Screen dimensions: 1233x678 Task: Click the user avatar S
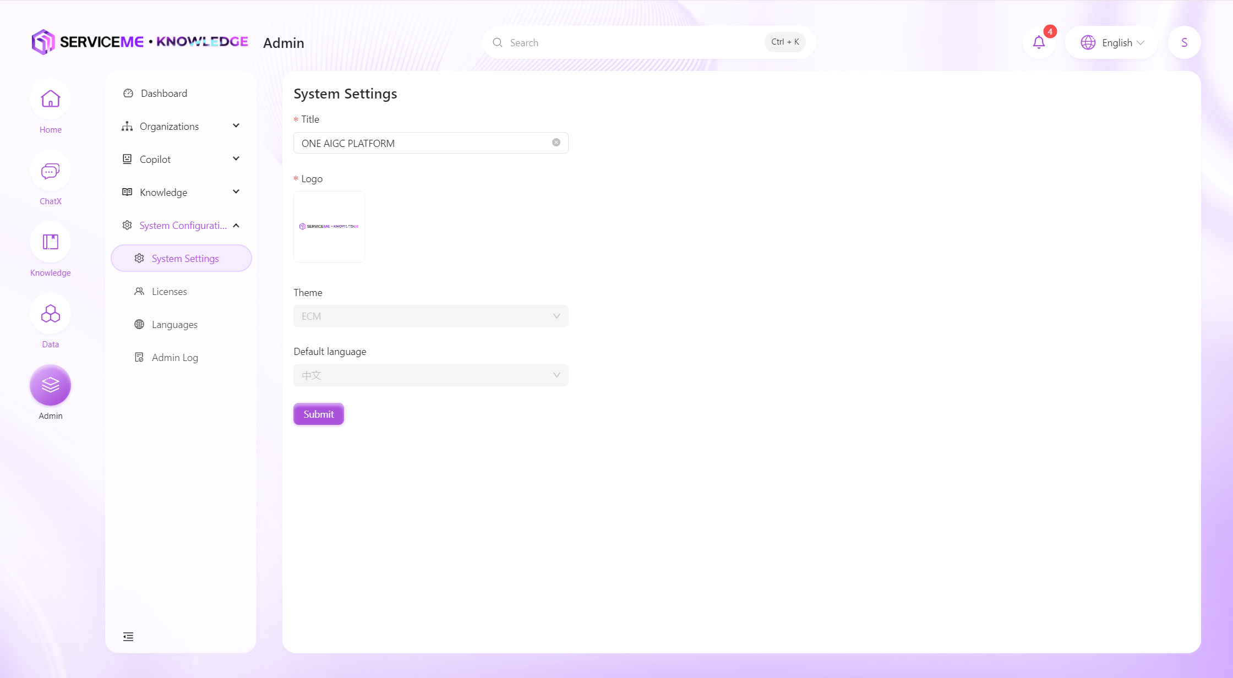point(1184,42)
